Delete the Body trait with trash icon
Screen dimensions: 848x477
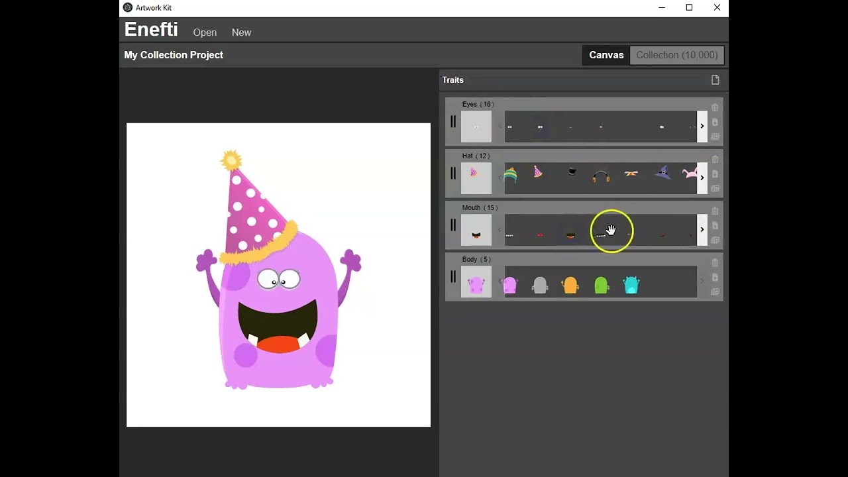click(715, 262)
